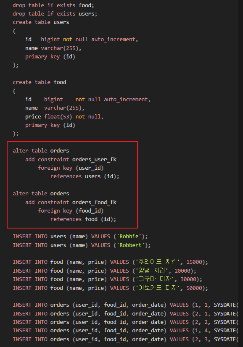
Task: Click 'auto_increment,' in the food table definition
Action: [x=127, y=100]
